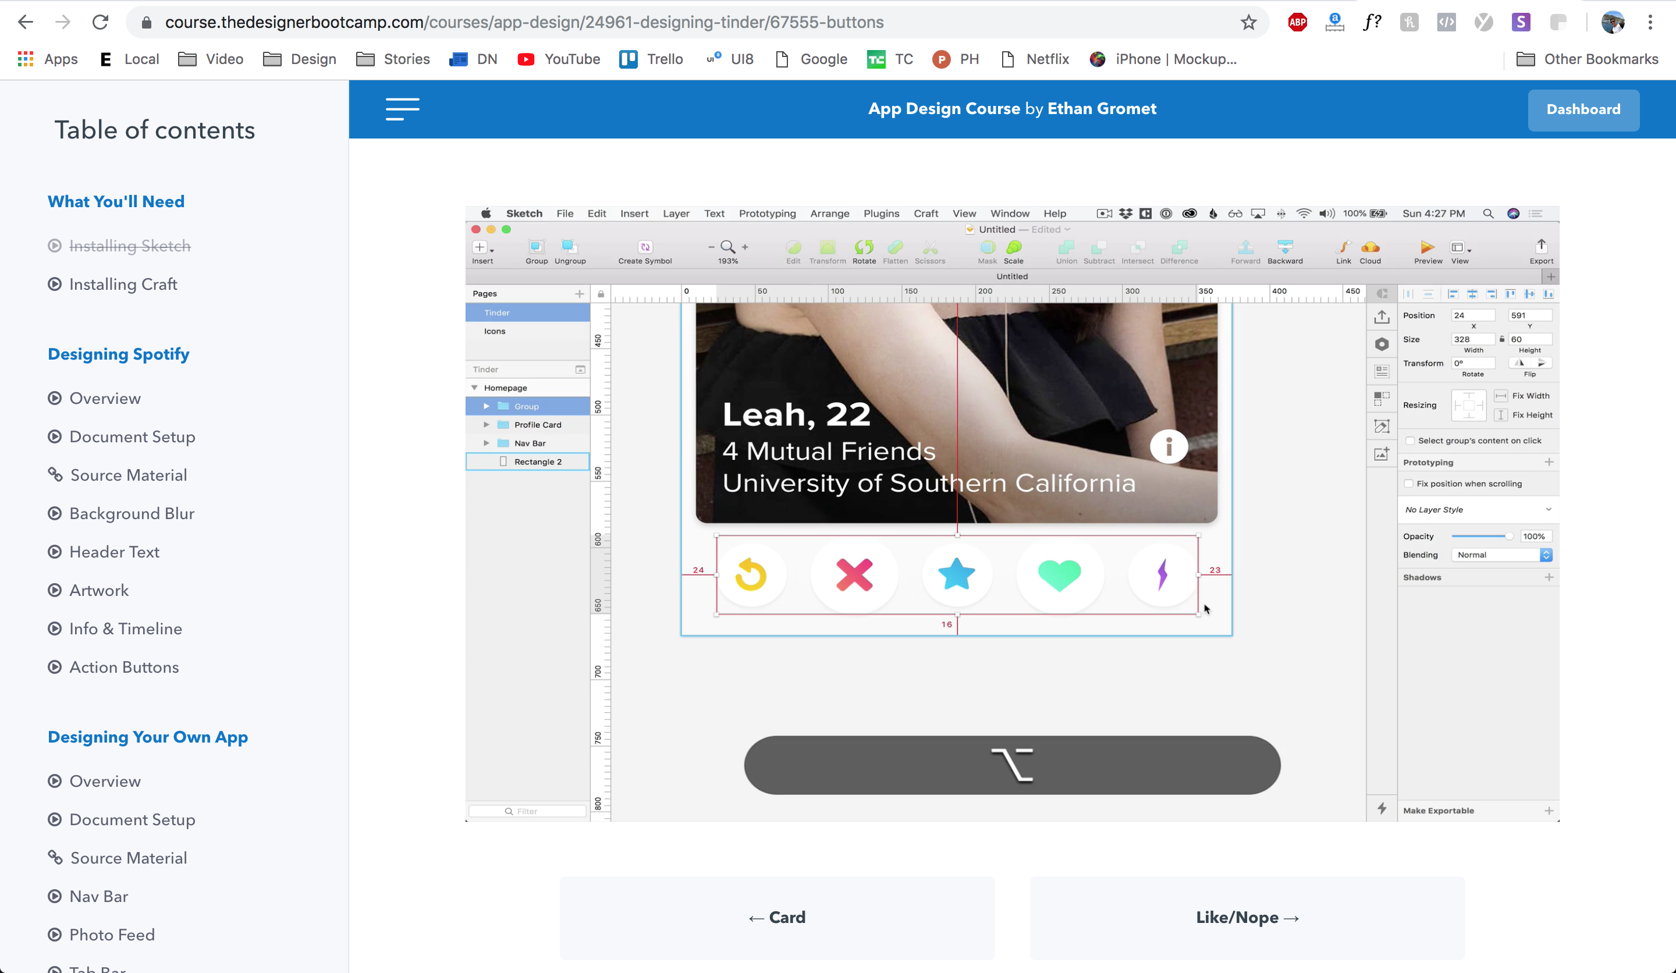This screenshot has width=1676, height=973.
Task: Bookmark this page with the star icon
Action: tap(1248, 23)
